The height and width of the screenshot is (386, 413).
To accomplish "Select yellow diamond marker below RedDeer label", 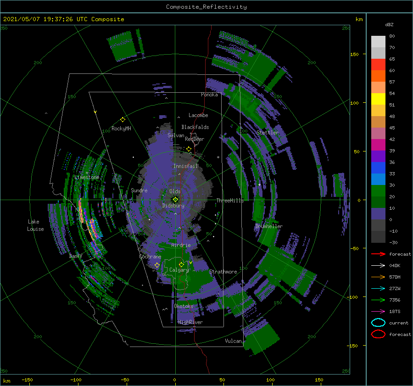I will 189,149.
